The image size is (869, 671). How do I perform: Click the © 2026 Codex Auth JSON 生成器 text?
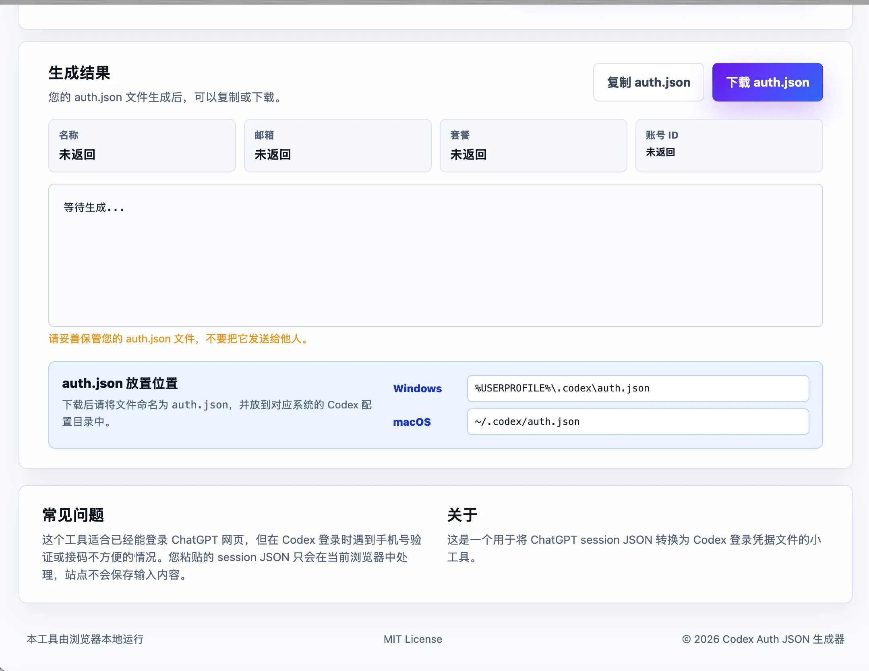point(763,639)
